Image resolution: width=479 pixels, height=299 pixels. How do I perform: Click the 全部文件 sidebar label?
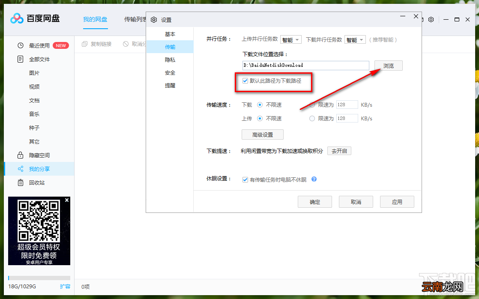tap(39, 59)
